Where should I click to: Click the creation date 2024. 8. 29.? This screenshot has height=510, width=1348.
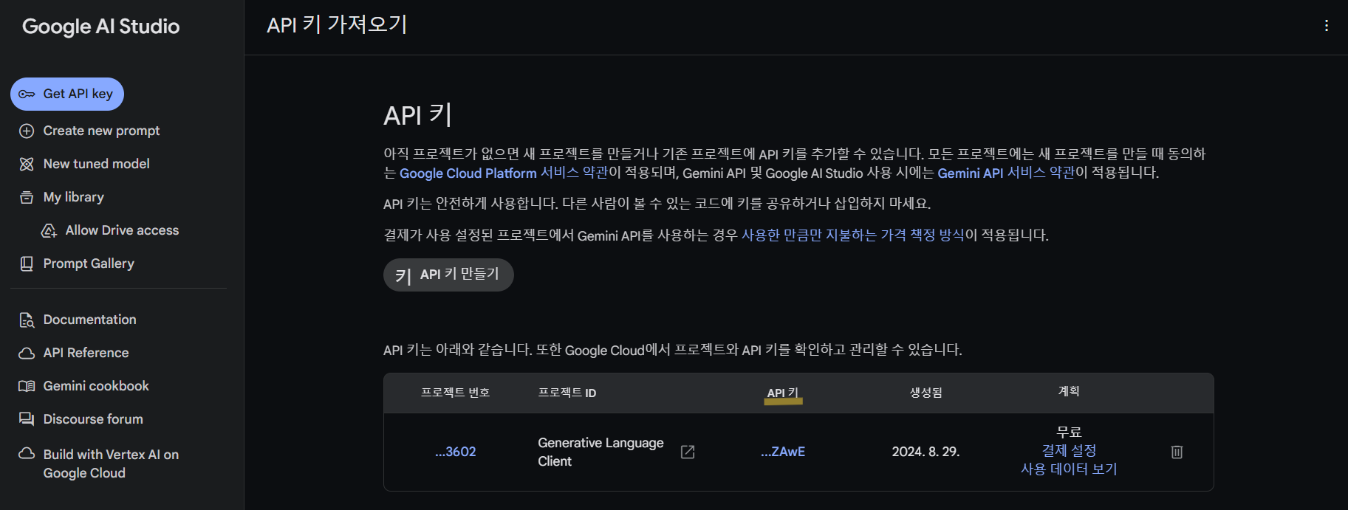click(x=926, y=452)
